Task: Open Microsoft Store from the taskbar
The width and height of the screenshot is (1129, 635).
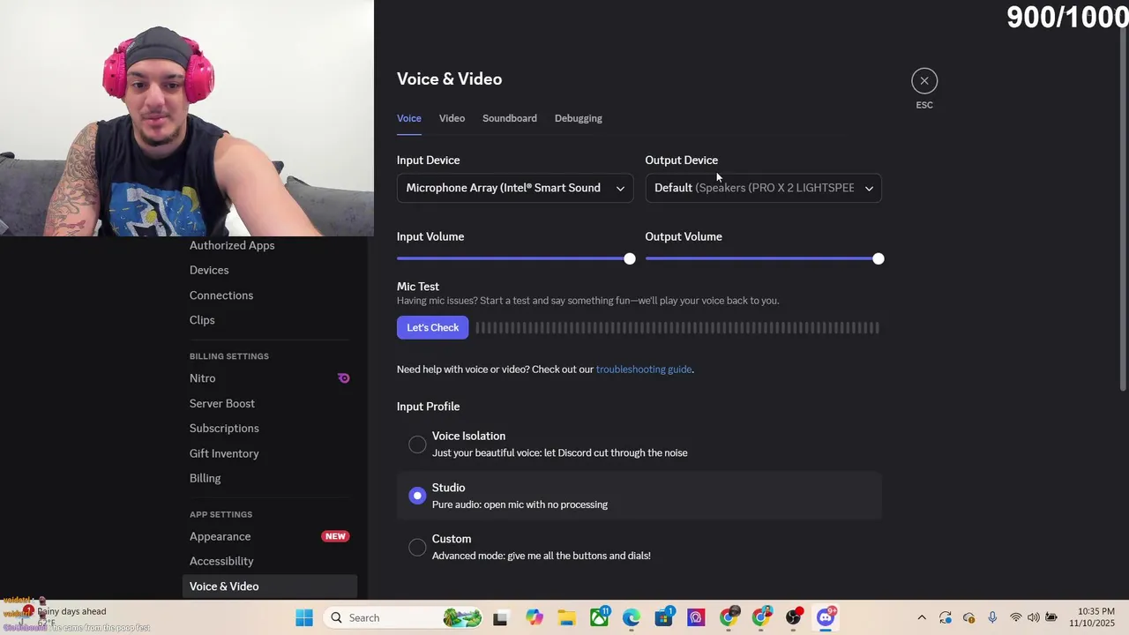Action: (664, 616)
